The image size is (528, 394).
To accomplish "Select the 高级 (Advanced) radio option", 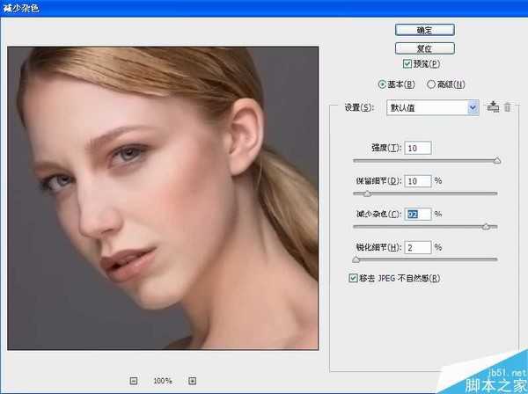I will point(431,84).
